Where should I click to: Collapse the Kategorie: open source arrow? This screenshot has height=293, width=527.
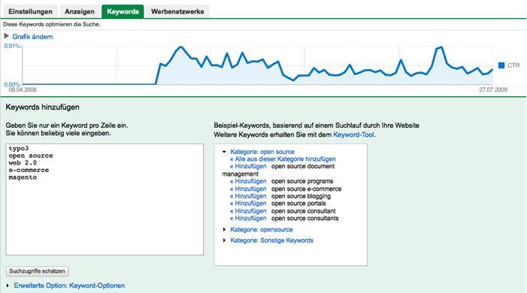224,152
